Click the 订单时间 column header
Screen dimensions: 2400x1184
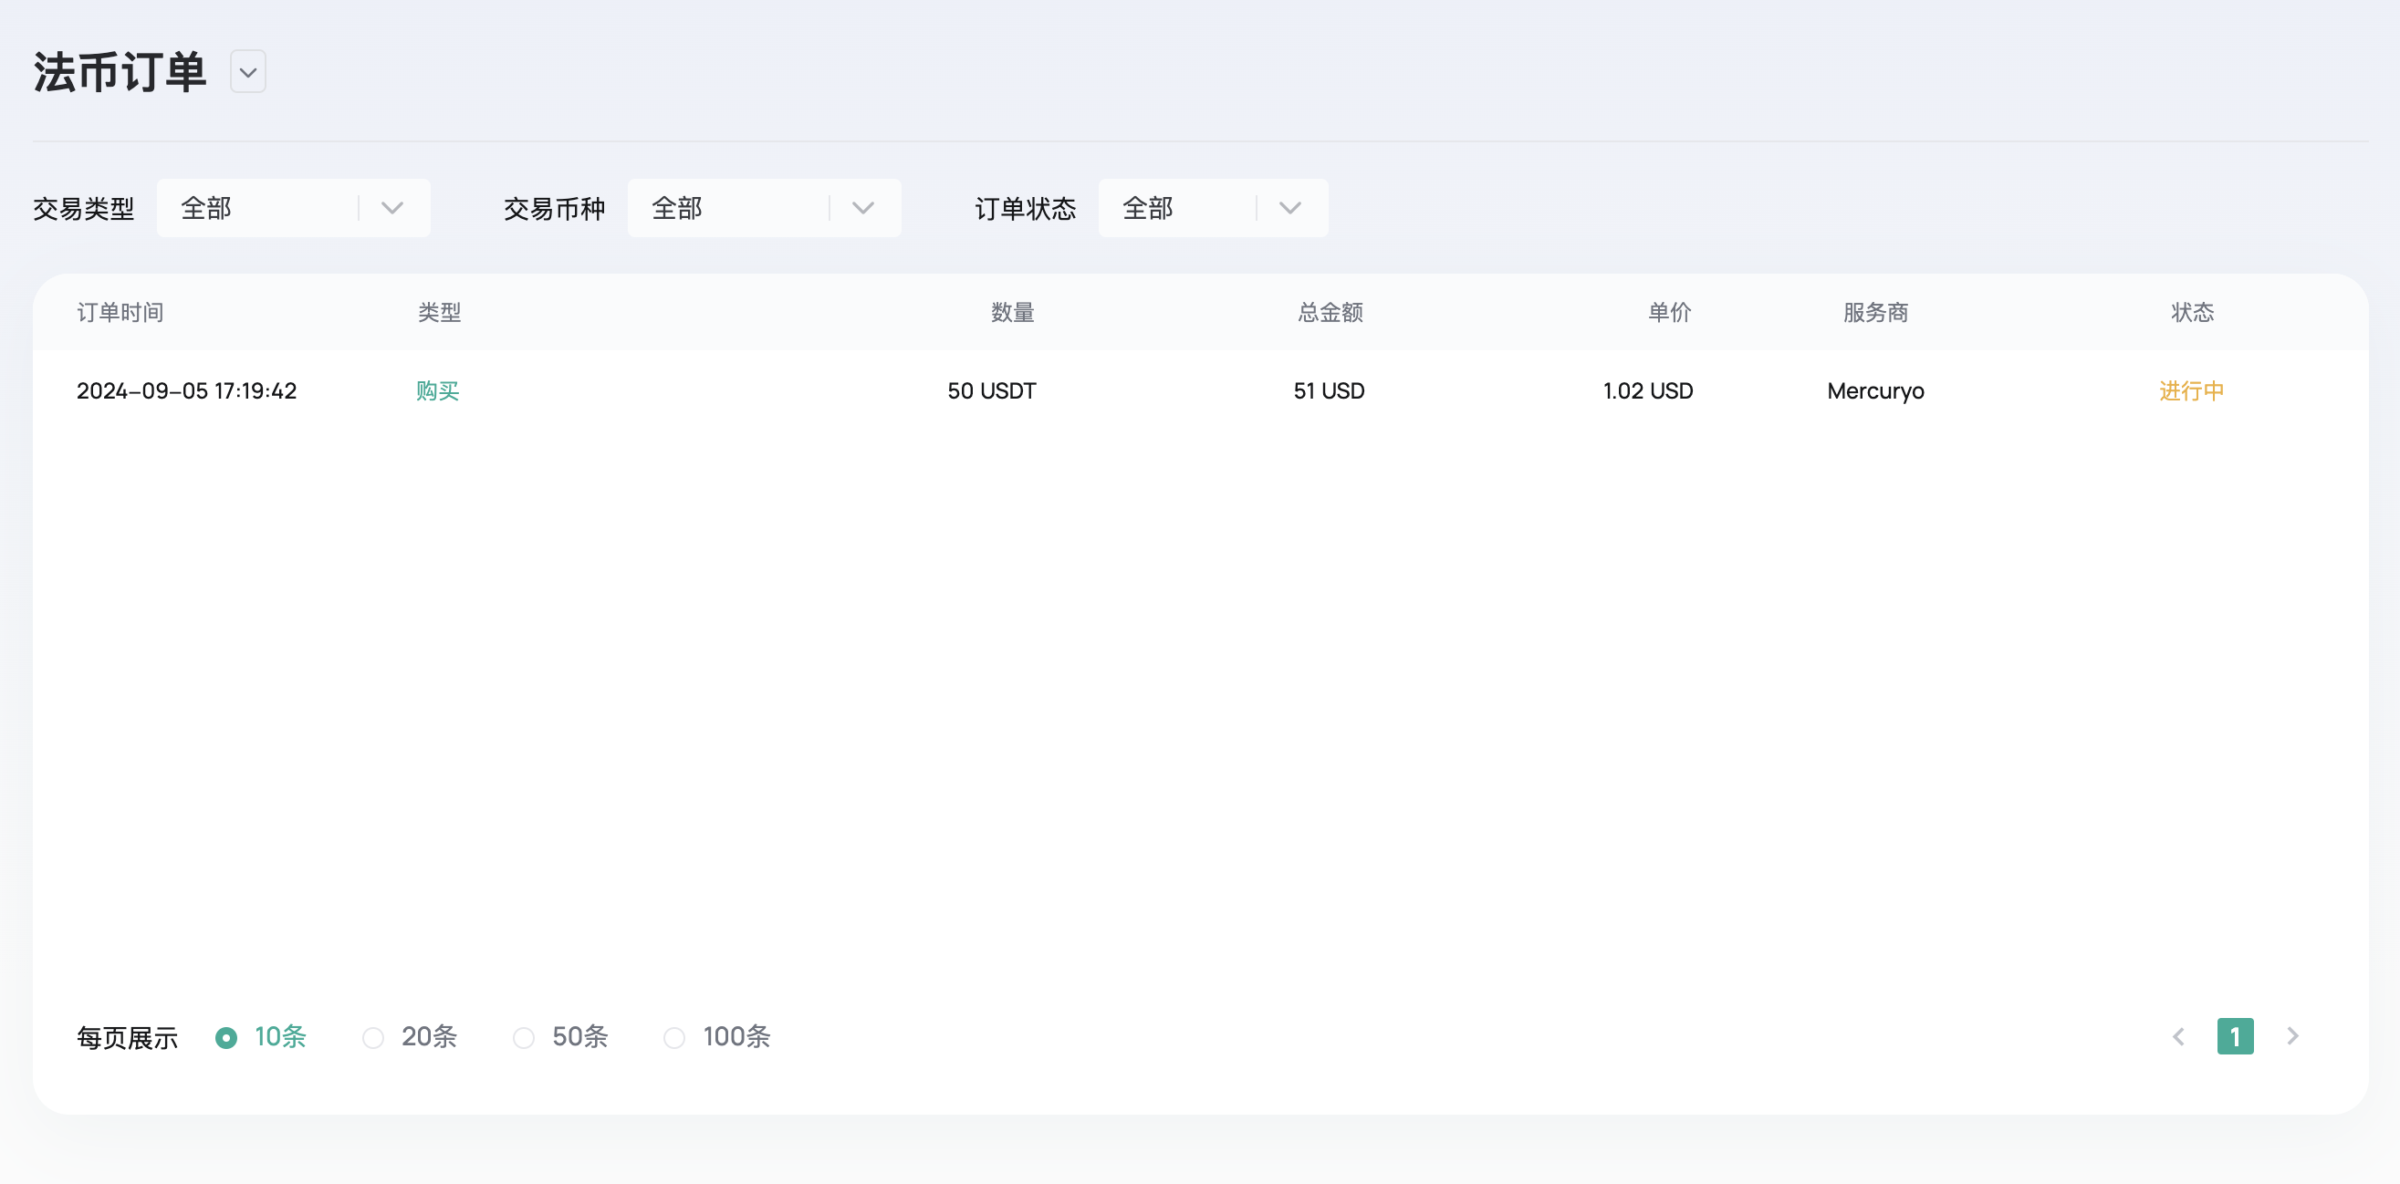[x=120, y=312]
